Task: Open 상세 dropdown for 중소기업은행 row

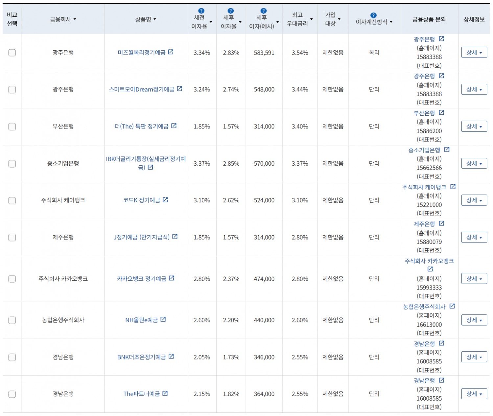Action: pyautogui.click(x=474, y=164)
